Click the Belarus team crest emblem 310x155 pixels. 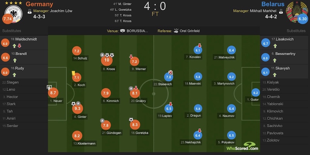click(x=296, y=11)
